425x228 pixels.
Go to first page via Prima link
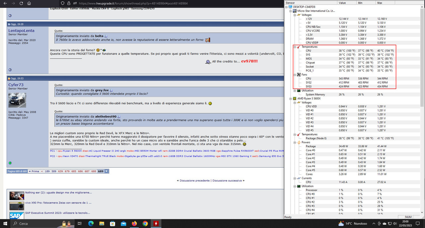pyautogui.click(x=34, y=171)
